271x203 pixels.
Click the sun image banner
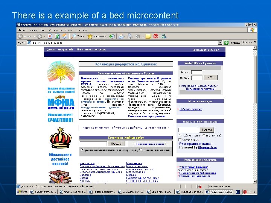click(x=61, y=72)
